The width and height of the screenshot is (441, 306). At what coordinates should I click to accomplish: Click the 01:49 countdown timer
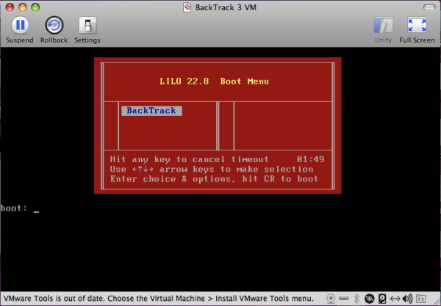(310, 159)
